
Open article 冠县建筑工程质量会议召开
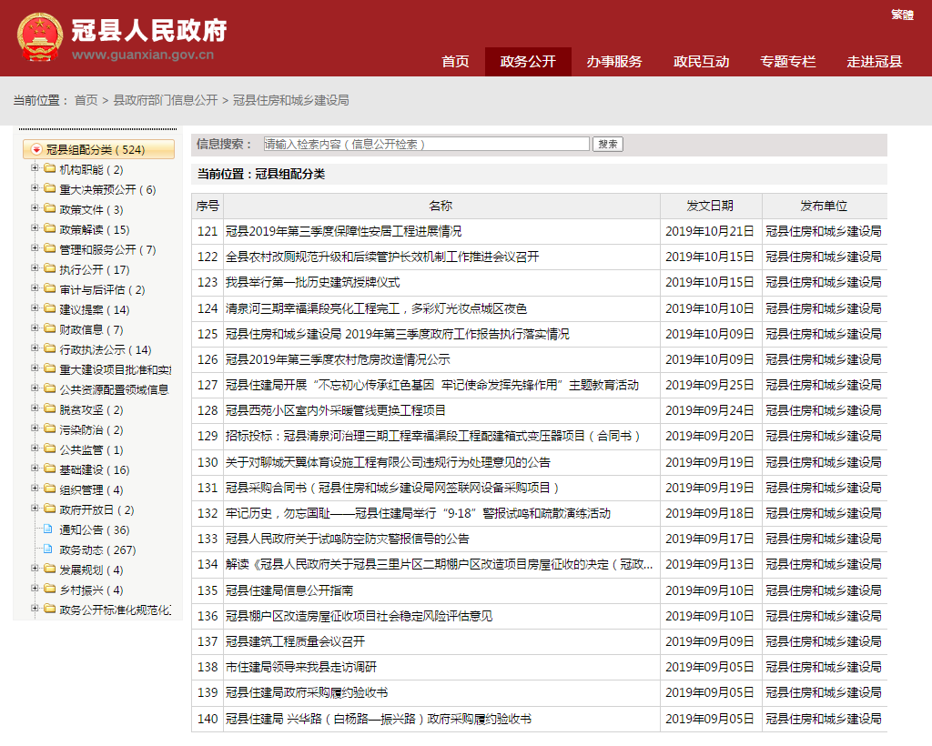(x=296, y=641)
